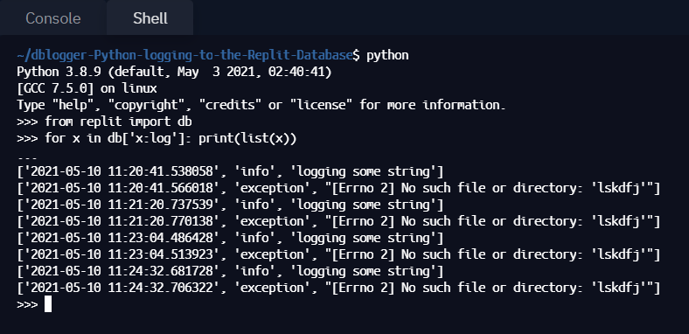Viewport: 689px width, 334px height.
Task: Click exception entry timestamped 11:21:20.770138
Action: point(338,221)
